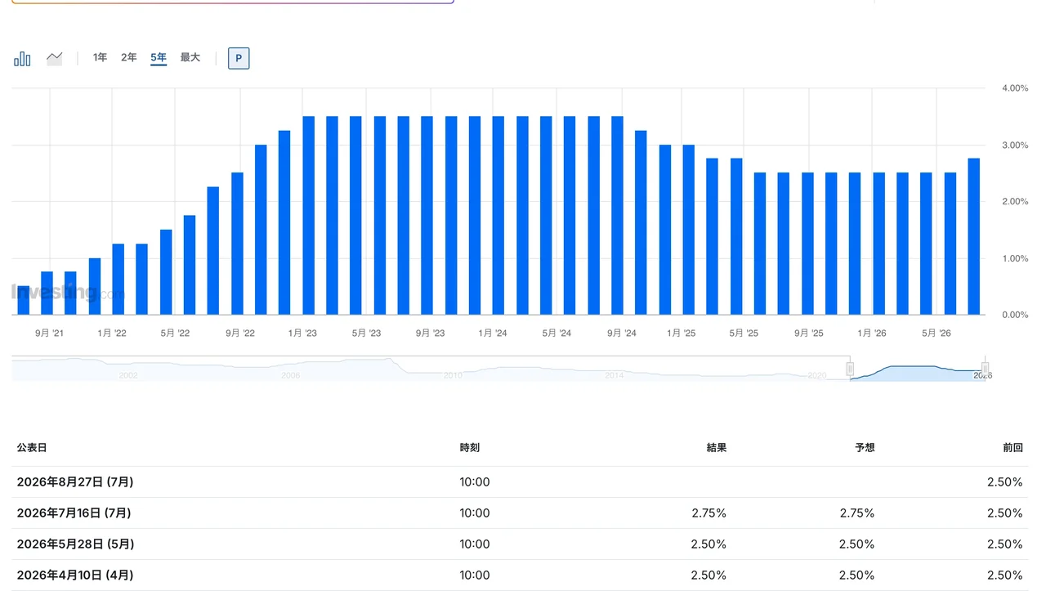
Task: Click the 予想 column header
Action: [x=865, y=448]
